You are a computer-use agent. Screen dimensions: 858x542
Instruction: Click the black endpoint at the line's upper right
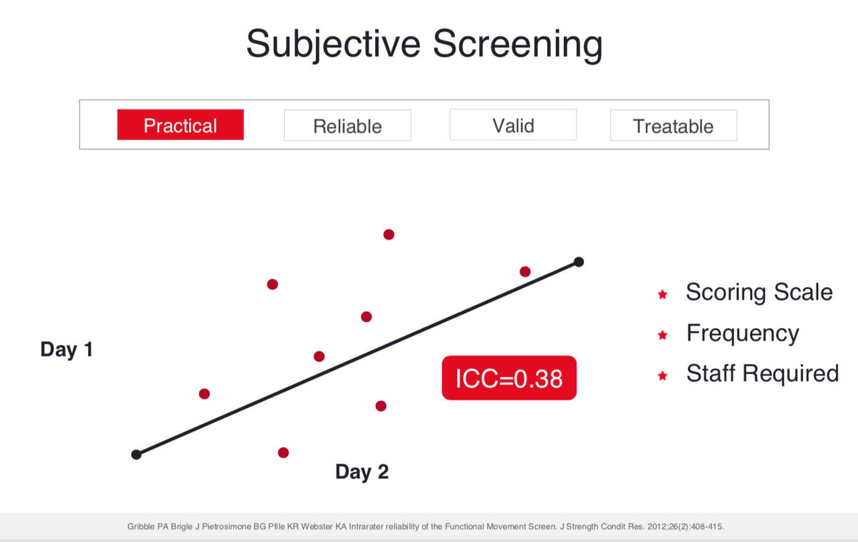[579, 262]
